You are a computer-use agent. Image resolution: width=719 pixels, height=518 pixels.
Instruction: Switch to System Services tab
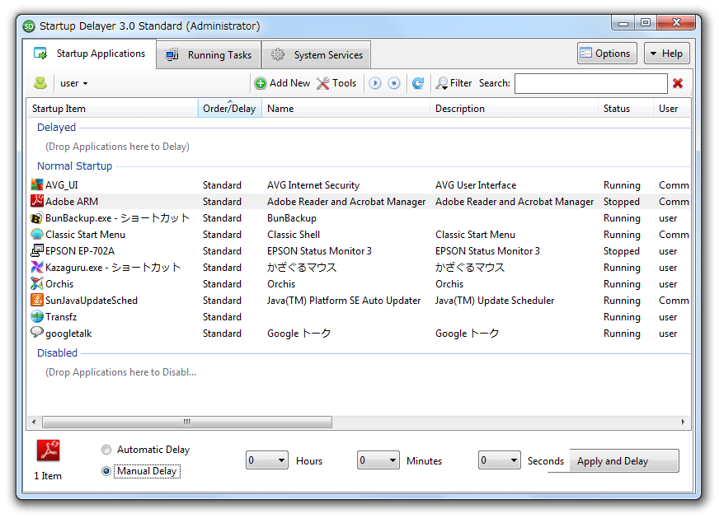pos(317,55)
